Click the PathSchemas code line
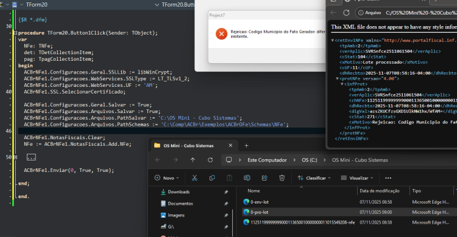This screenshot has height=237, width=457. click(156, 125)
